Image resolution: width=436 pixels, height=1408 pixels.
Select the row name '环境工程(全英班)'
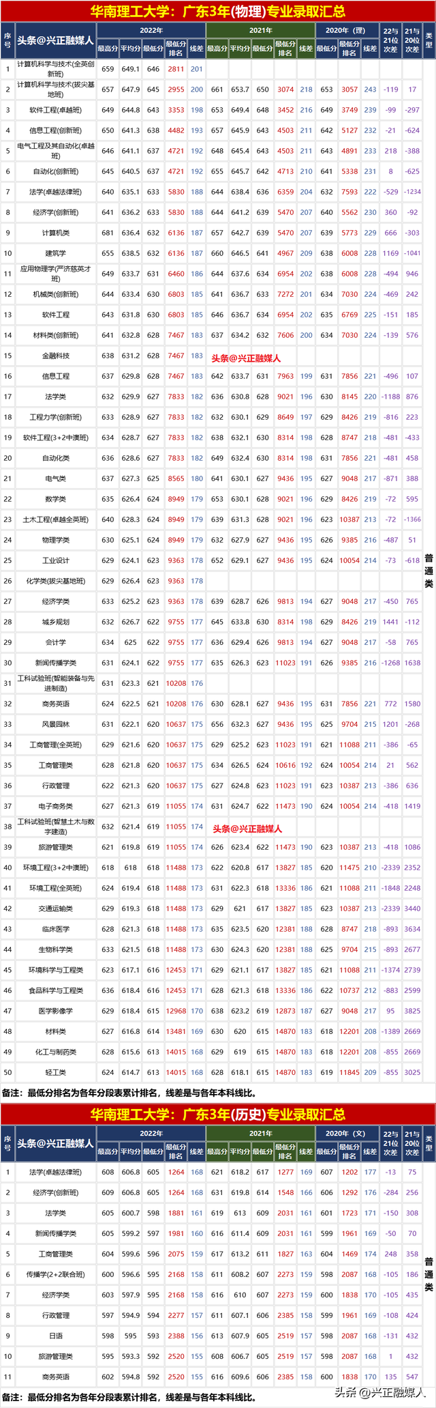[55, 888]
